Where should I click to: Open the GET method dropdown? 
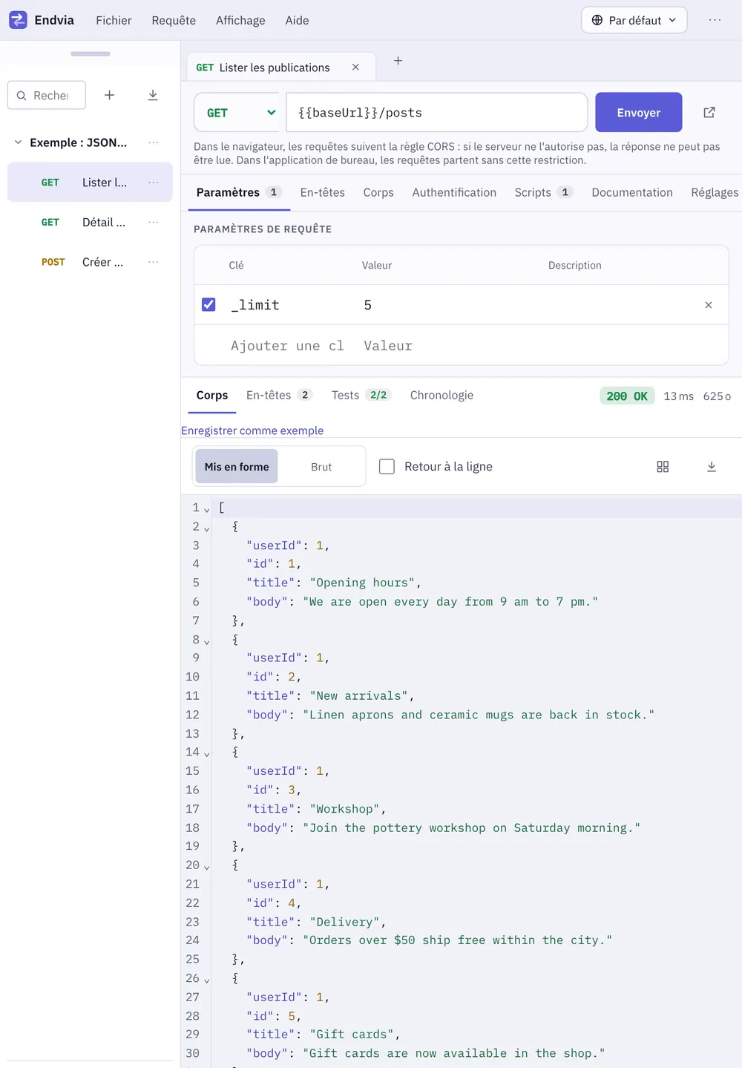click(237, 112)
